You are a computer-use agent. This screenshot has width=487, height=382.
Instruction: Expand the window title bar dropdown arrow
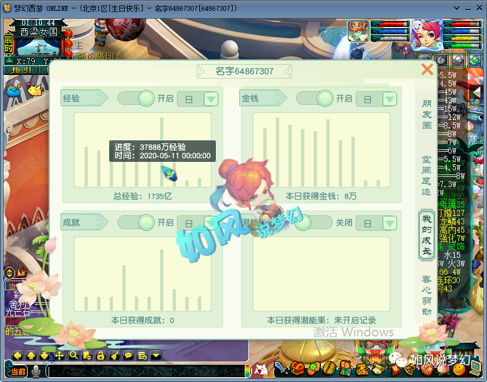[456, 8]
